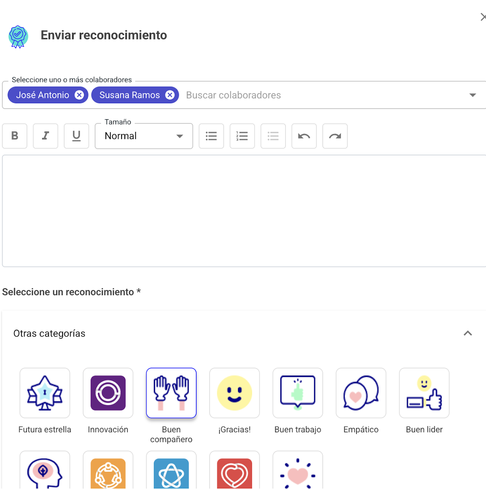Select the Buen compañero recognition

(171, 393)
